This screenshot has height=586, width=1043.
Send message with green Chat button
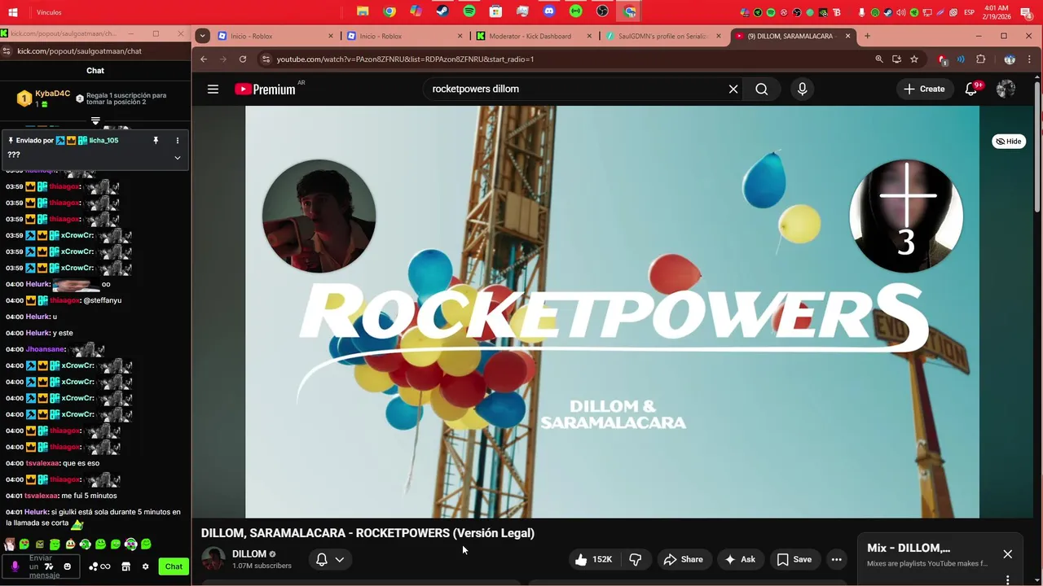(x=174, y=566)
